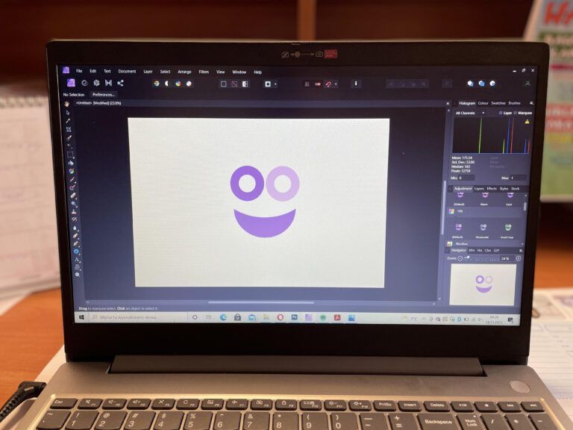Open the Layer menu
Image resolution: width=573 pixels, height=430 pixels.
[148, 72]
